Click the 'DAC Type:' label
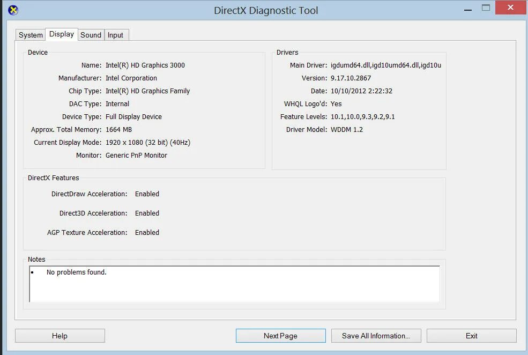 [x=85, y=103]
